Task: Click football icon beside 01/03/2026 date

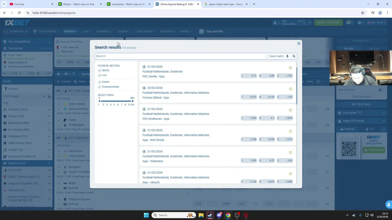Action: pyautogui.click(x=144, y=67)
